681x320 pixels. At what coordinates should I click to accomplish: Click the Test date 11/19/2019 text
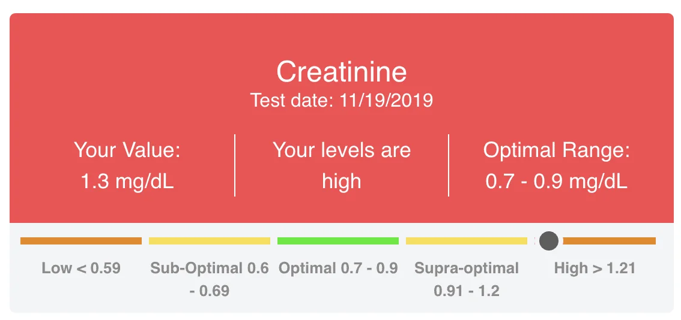point(342,101)
